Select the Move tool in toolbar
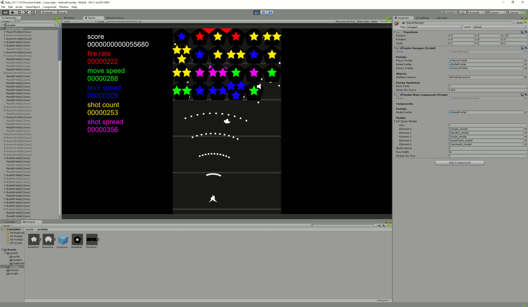This screenshot has height=307, width=528. pos(12,12)
